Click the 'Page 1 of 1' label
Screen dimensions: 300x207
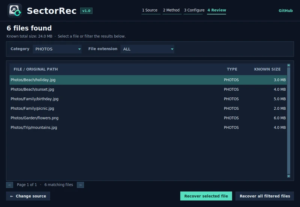coord(27,185)
